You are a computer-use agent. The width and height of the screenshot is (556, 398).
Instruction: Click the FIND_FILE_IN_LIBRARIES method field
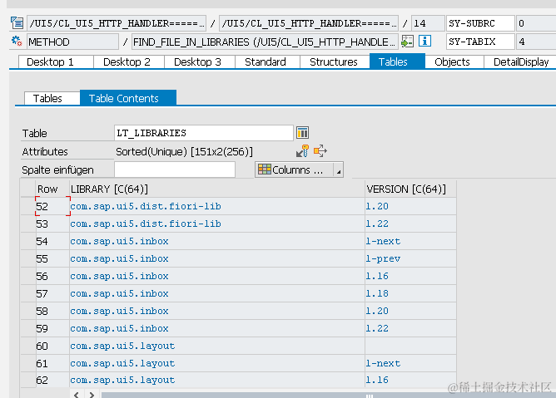pos(264,42)
